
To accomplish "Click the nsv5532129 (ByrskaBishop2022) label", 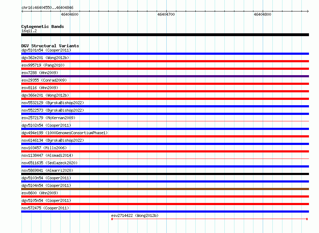I will pos(53,103).
